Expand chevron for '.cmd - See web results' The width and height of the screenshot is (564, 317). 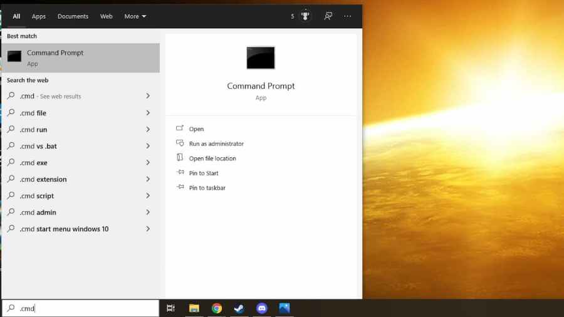(148, 96)
